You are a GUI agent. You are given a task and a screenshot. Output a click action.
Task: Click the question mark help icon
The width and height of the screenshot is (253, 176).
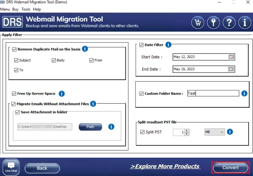pos(229,23)
